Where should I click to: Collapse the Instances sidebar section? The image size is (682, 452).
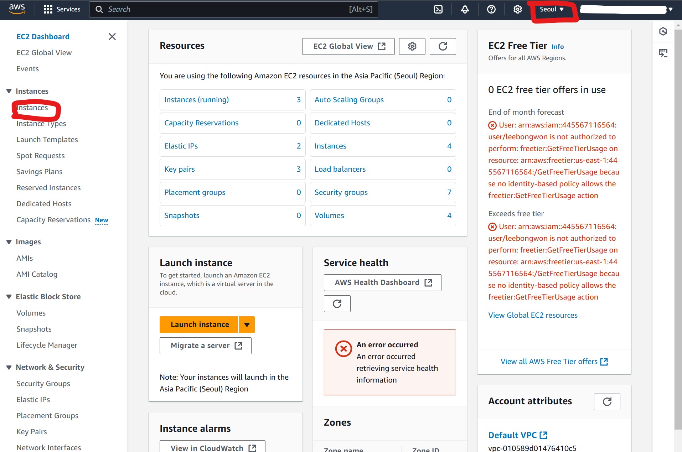pos(9,91)
